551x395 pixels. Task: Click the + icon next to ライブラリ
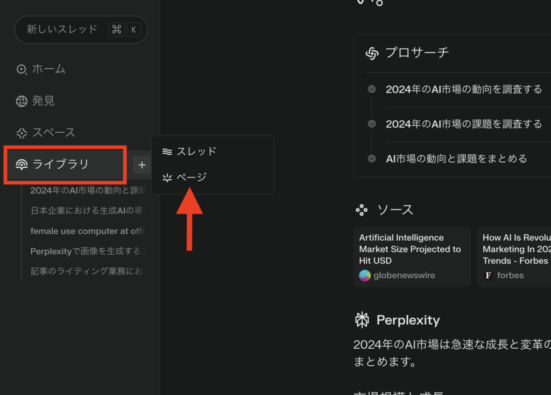pyautogui.click(x=142, y=165)
